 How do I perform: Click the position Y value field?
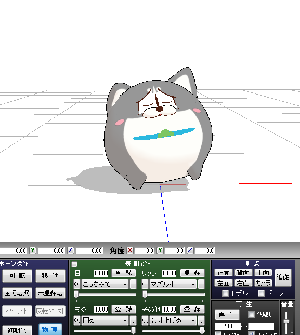pyautogui.click(x=51, y=251)
